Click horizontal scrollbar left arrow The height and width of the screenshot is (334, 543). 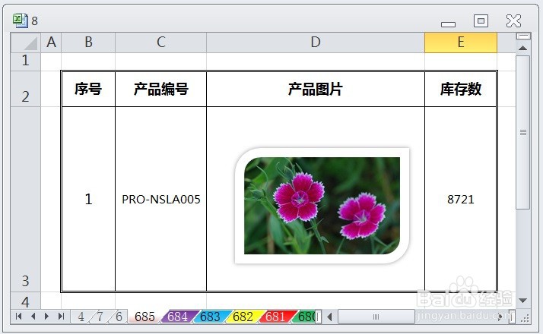tap(330, 317)
